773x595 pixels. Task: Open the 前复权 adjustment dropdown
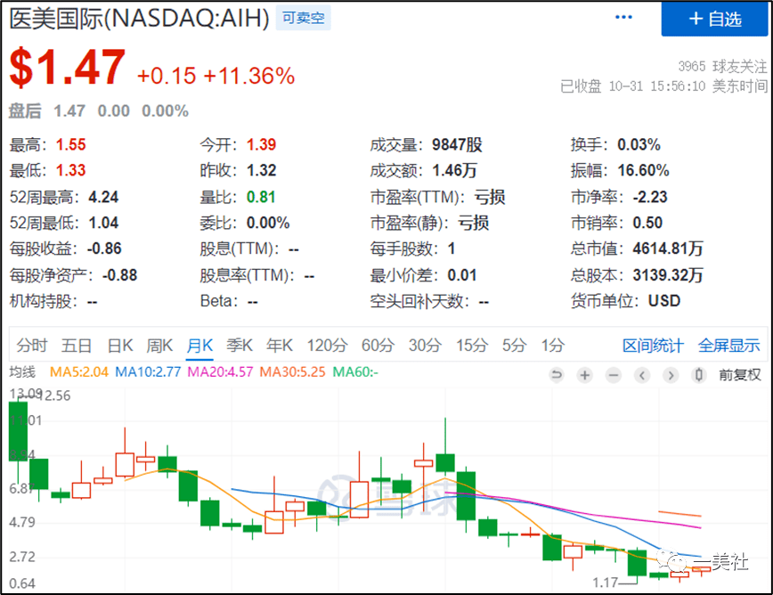740,375
